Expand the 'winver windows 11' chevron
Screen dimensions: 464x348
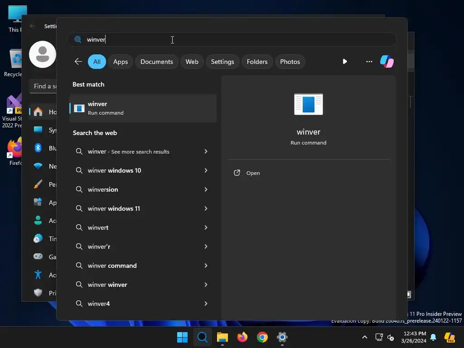click(x=206, y=208)
